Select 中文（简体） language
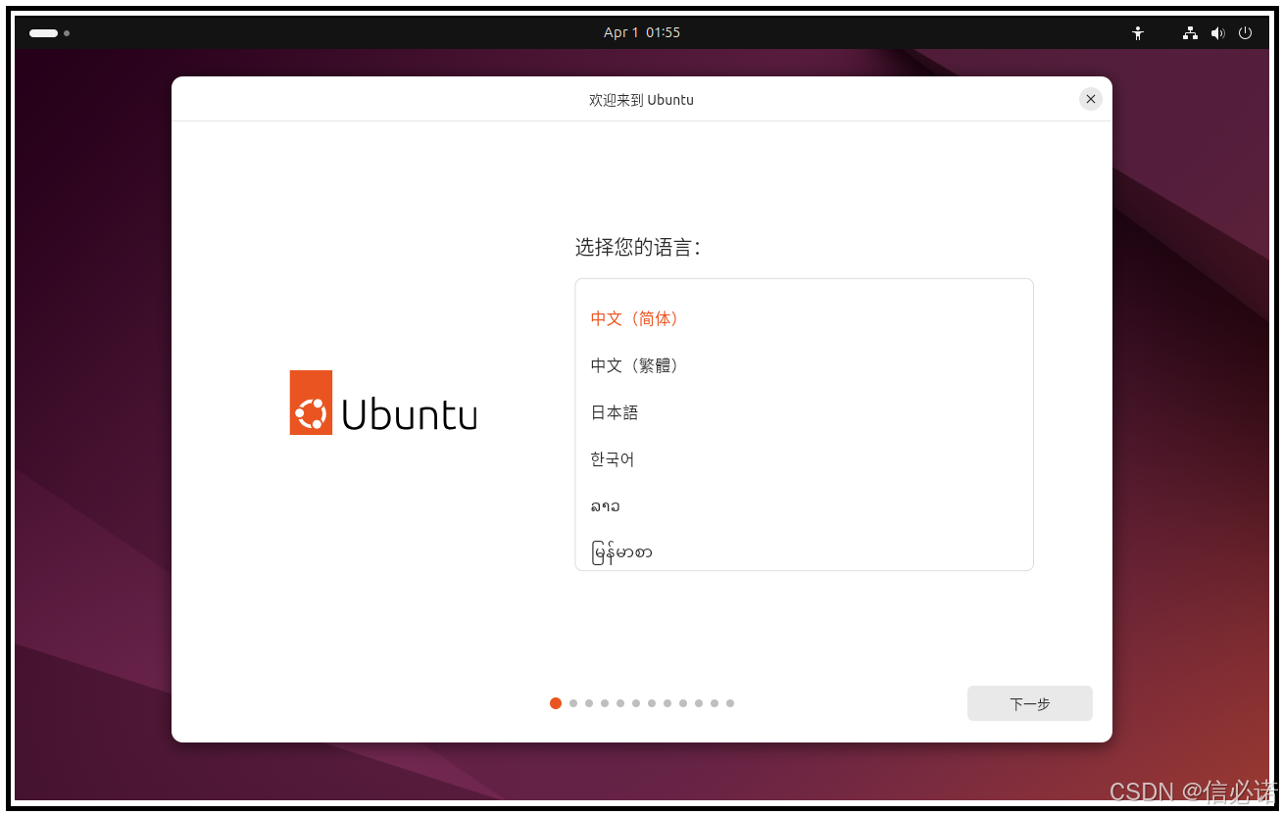1283x814 pixels. pyautogui.click(x=804, y=318)
